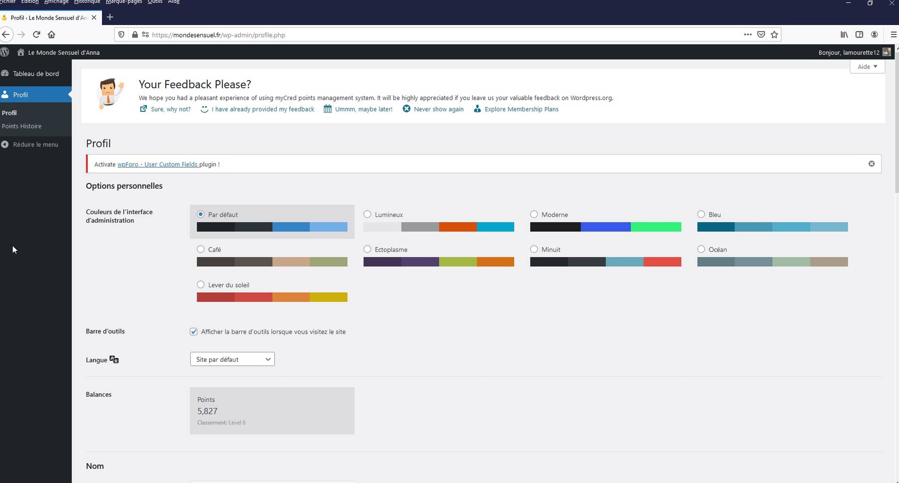Click the WordPress logo in admin bar
The height and width of the screenshot is (483, 899).
(5, 52)
